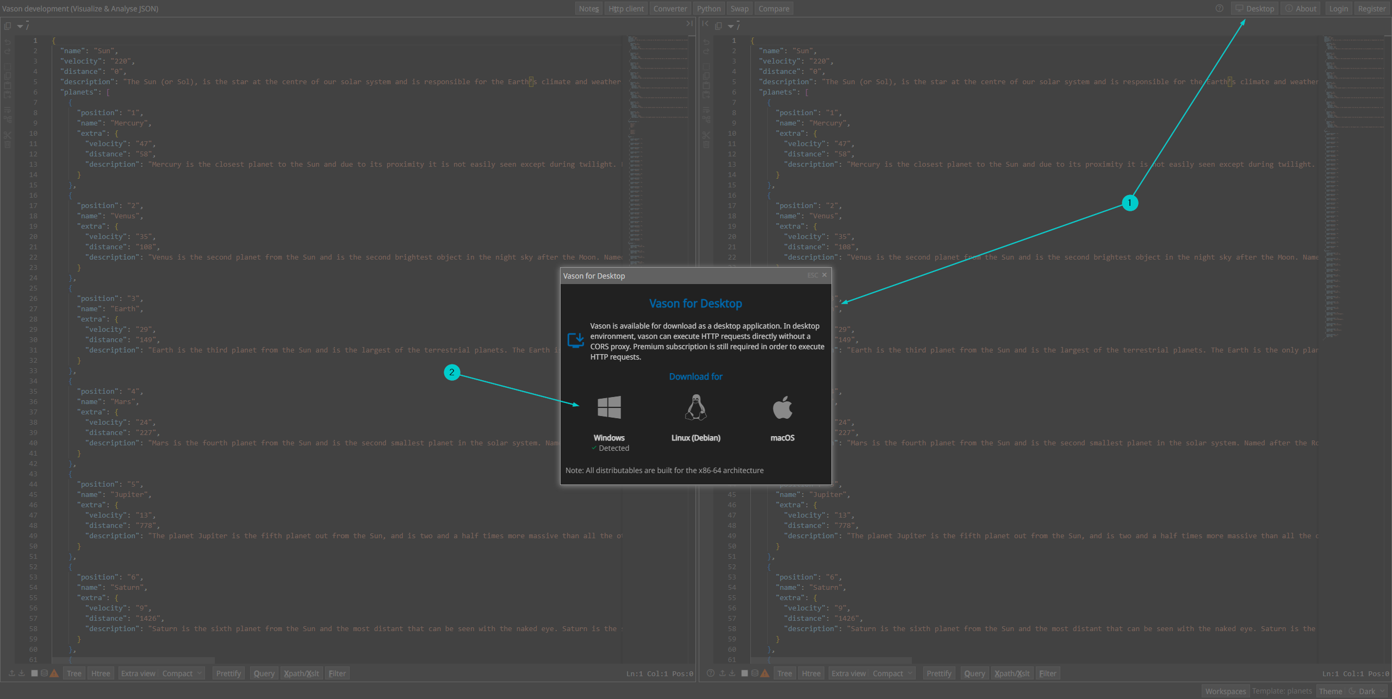Open Query in left editor
This screenshot has width=1392, height=699.
pyautogui.click(x=264, y=673)
